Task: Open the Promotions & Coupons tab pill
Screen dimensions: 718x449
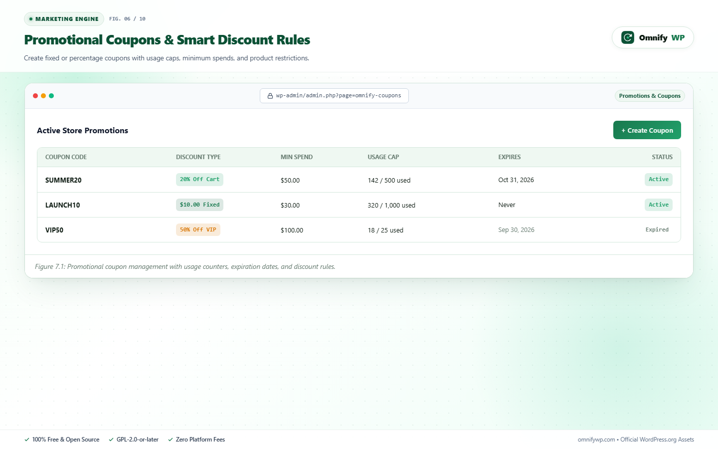Action: coord(650,96)
